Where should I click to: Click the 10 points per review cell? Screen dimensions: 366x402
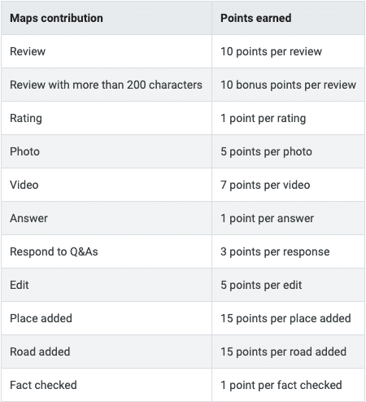tap(271, 51)
